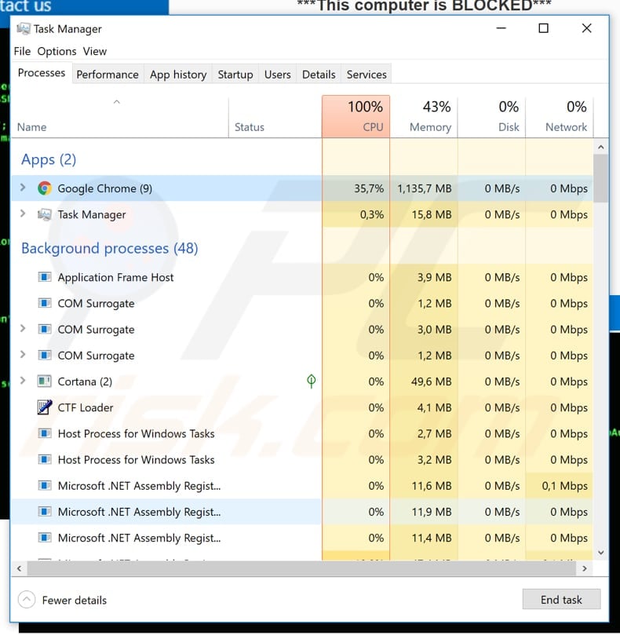Click the horizontal scrollbar thumb
Screen dimensions: 620x635
click(x=301, y=568)
